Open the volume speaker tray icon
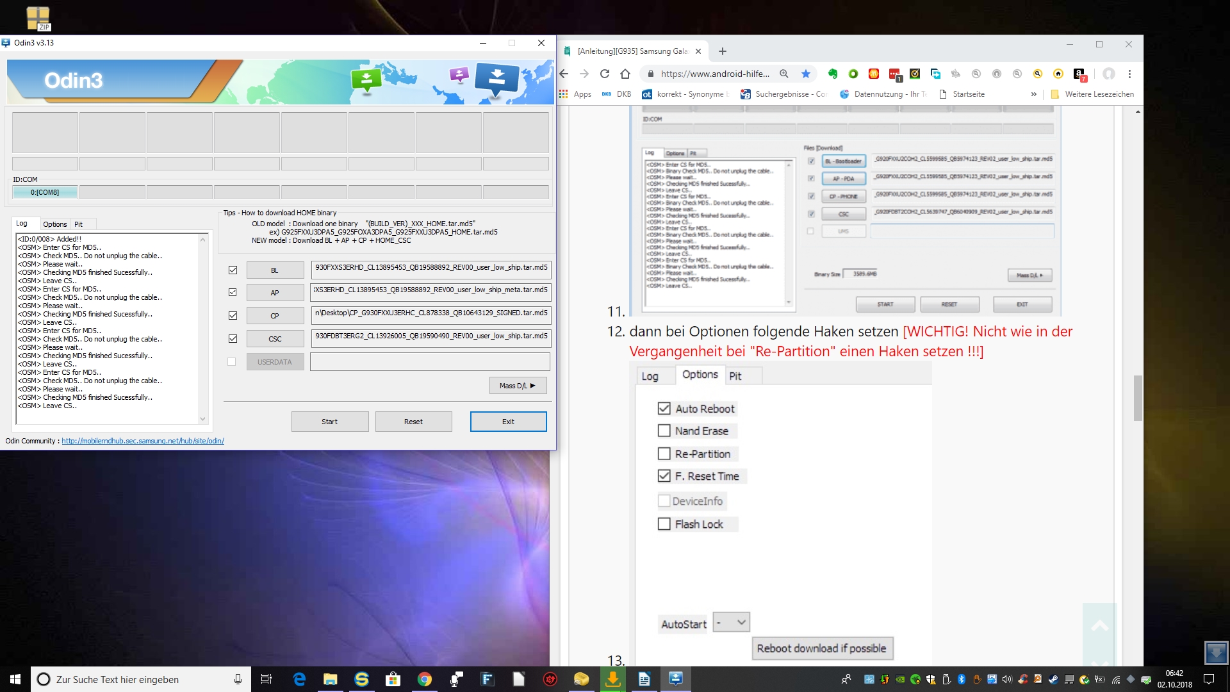 [1007, 679]
